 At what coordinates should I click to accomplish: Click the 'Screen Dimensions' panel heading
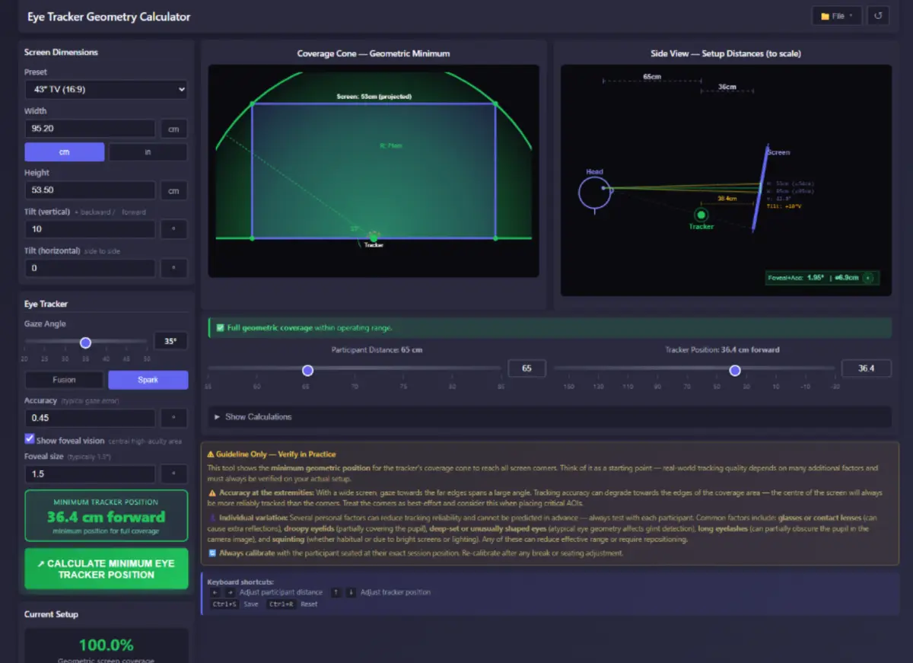(61, 53)
